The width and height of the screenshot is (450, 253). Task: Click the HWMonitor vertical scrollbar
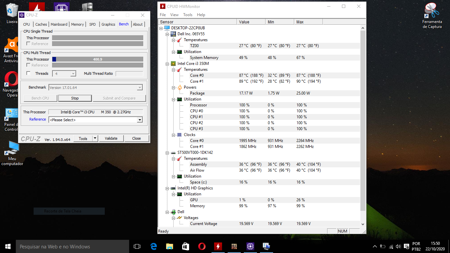click(363, 121)
